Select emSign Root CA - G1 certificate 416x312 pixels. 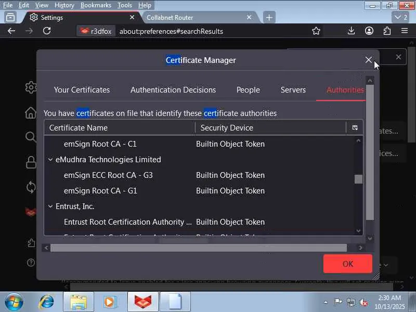coord(199,191)
